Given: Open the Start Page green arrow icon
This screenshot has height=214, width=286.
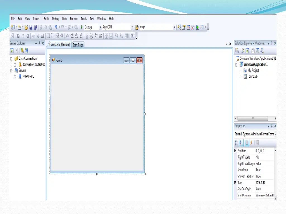Looking at the screenshot, I should click(x=197, y=27).
